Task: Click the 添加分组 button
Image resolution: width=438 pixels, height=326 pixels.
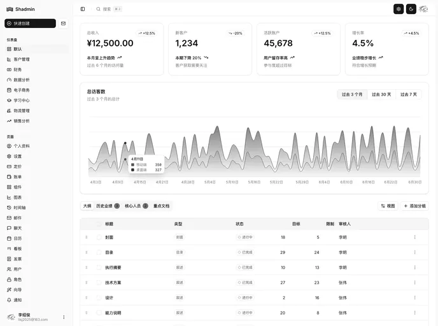Action: coord(414,206)
